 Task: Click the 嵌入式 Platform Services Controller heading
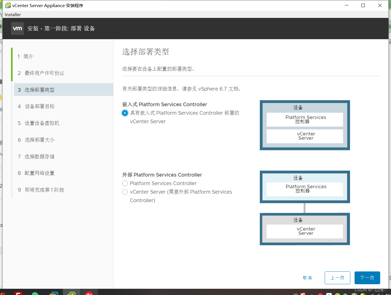tap(165, 104)
